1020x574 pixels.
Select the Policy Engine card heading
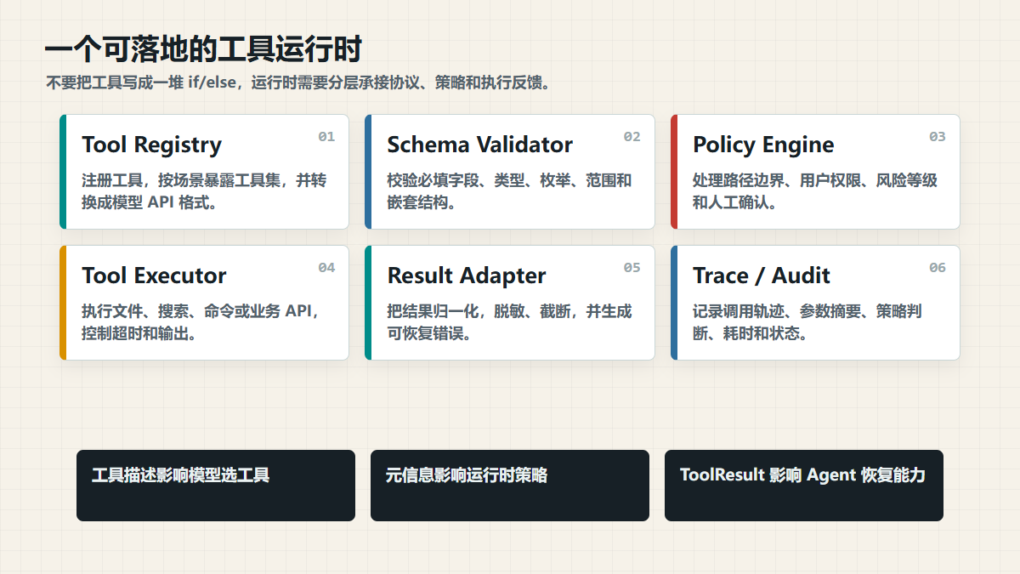coord(763,145)
